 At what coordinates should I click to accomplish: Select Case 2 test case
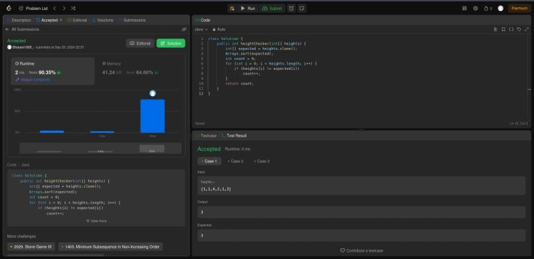[x=236, y=161]
